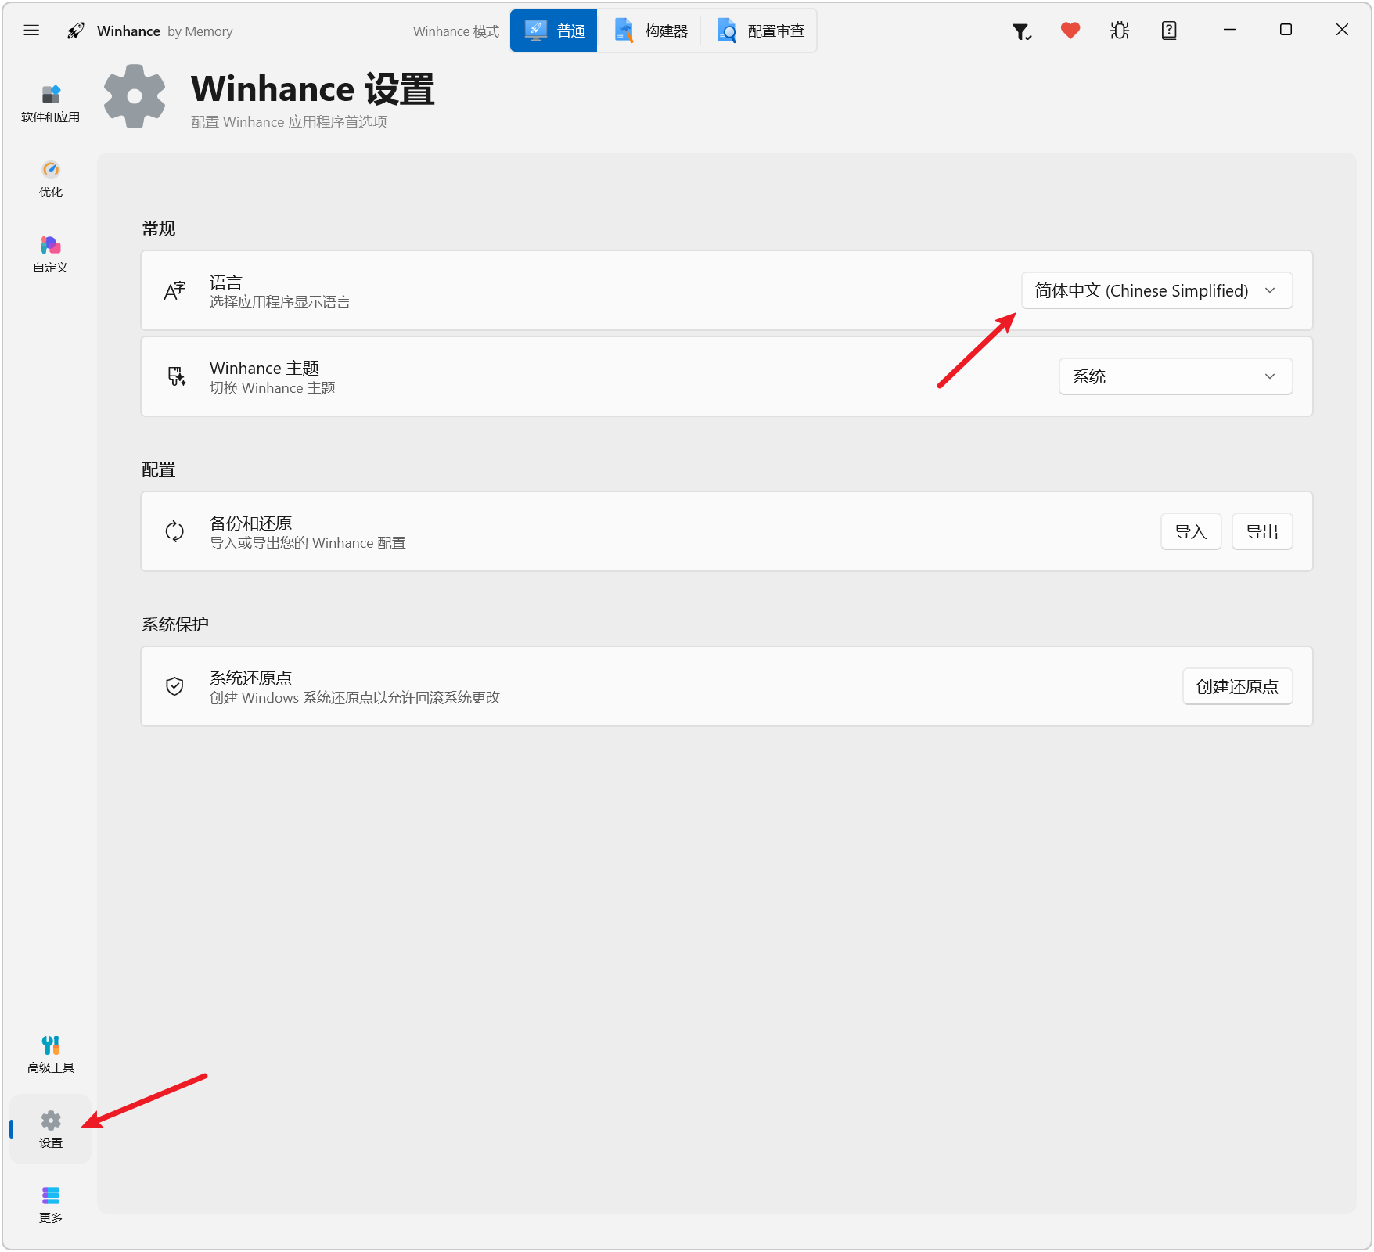Click the 配置 Winhance 应用程序首选项 subtitle
The width and height of the screenshot is (1374, 1252).
click(x=289, y=122)
